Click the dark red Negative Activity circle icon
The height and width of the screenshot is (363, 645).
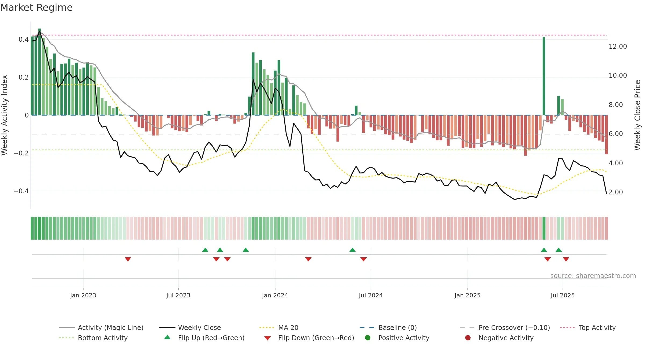point(468,338)
